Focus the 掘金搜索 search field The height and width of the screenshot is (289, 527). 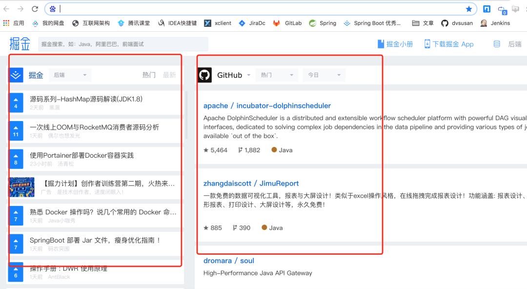pyautogui.click(x=123, y=44)
